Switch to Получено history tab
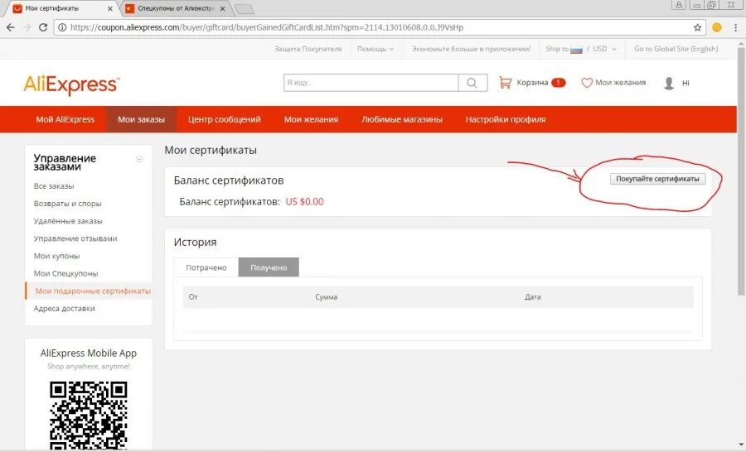Image resolution: width=746 pixels, height=452 pixels. [x=269, y=267]
